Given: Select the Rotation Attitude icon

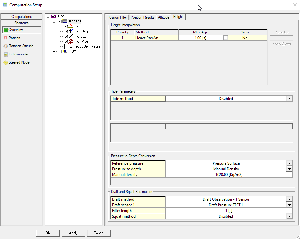Looking at the screenshot, I should [x=6, y=46].
